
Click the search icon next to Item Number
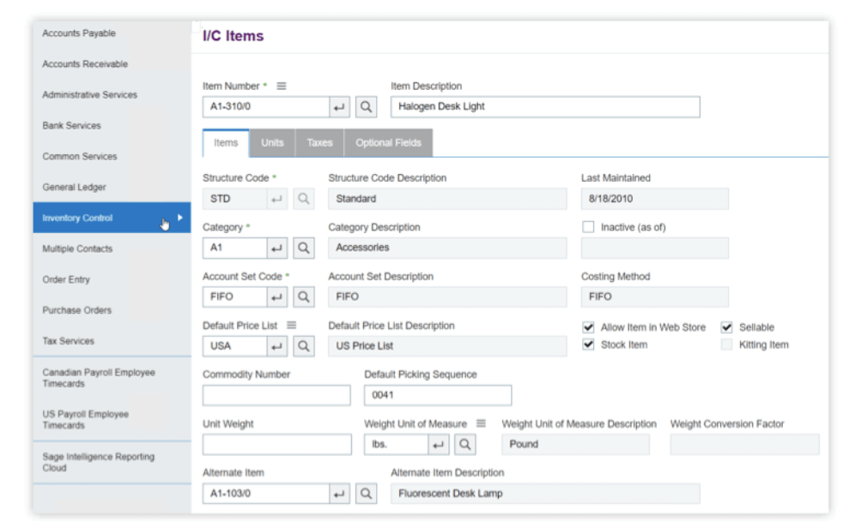pos(367,107)
